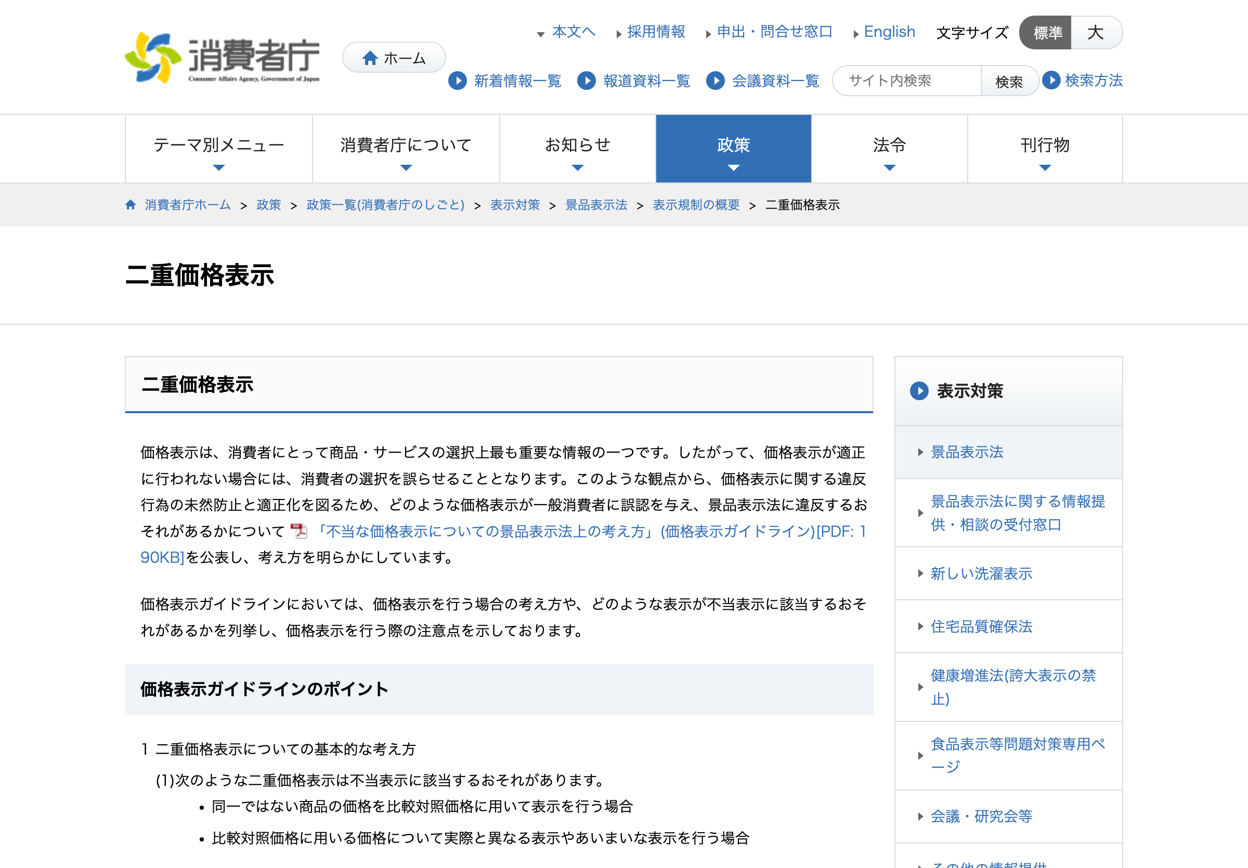Switch to the English site
This screenshot has height=868, width=1248.
889,32
